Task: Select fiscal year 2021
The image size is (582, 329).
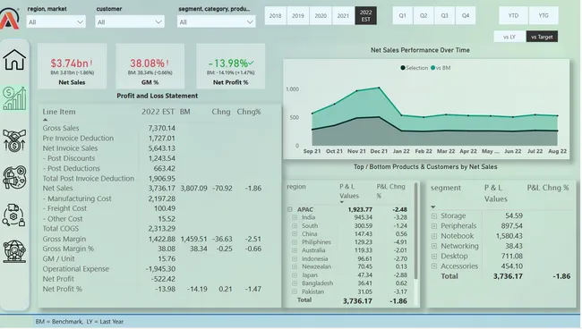Action: pyautogui.click(x=343, y=15)
